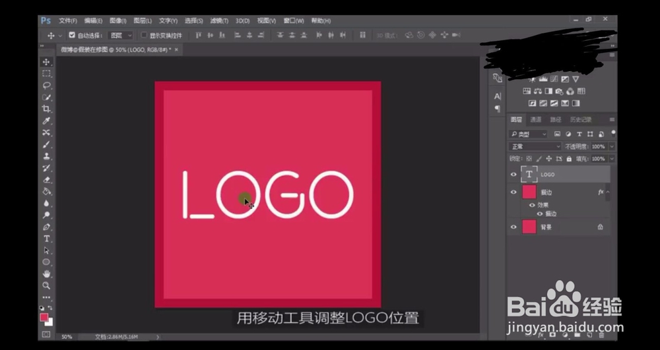Add a Photo Filter adjustment
Viewport: 660px width, 350px height.
(559, 91)
